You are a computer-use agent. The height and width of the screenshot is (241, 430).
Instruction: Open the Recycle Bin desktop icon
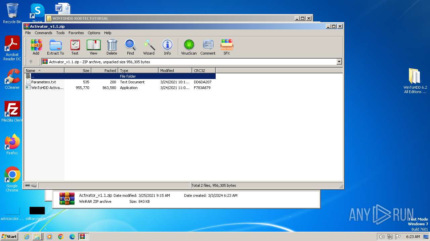tap(12, 13)
